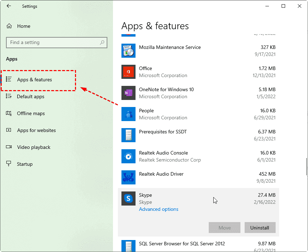Click the Prerequisites for SSDT icon
Screen dimensions: 308x252
pyautogui.click(x=128, y=135)
